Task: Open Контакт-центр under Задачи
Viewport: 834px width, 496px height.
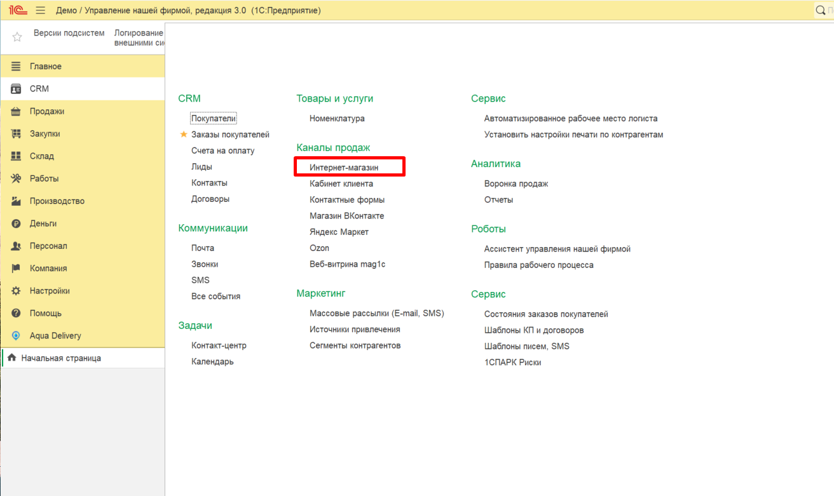Action: point(219,345)
